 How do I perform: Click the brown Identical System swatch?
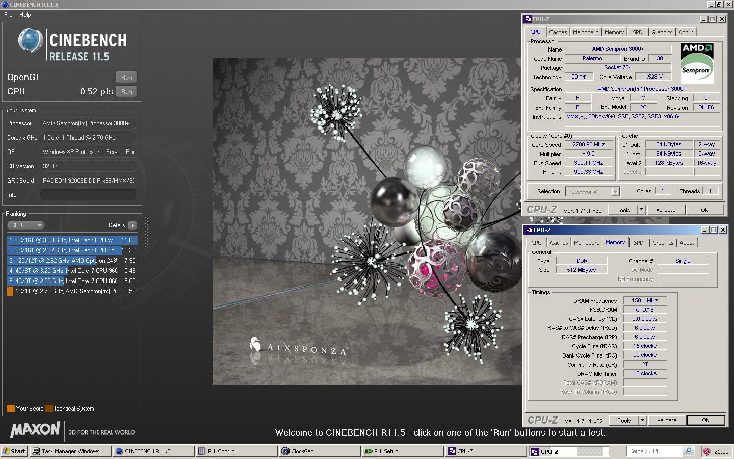click(x=49, y=409)
